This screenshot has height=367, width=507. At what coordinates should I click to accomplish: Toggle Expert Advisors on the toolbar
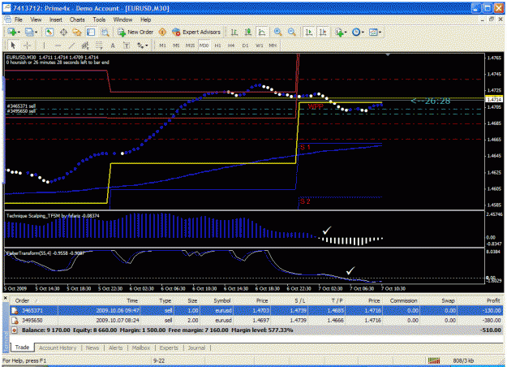(x=196, y=32)
